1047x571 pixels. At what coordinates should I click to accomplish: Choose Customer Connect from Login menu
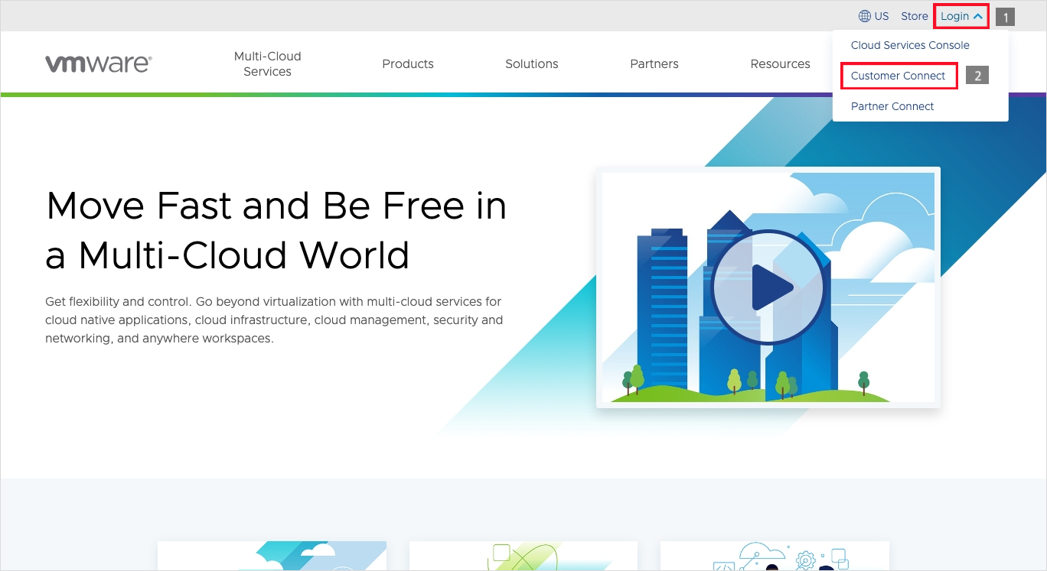coord(899,76)
